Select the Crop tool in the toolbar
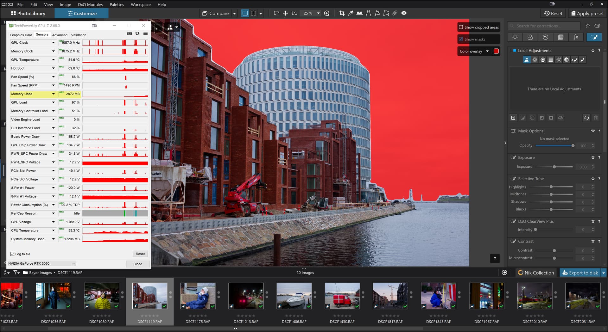 pos(342,13)
